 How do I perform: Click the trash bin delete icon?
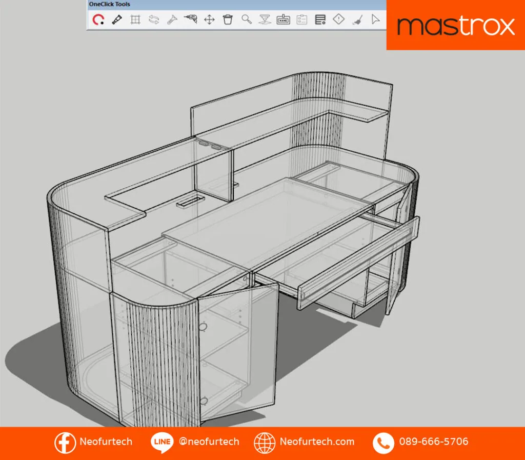[x=228, y=20]
